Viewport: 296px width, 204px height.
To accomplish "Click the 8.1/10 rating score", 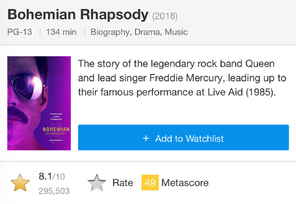I will click(x=52, y=177).
